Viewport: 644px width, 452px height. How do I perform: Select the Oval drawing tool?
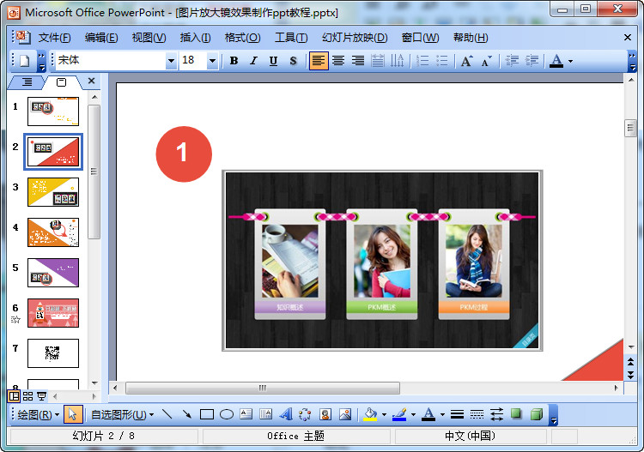(x=227, y=414)
